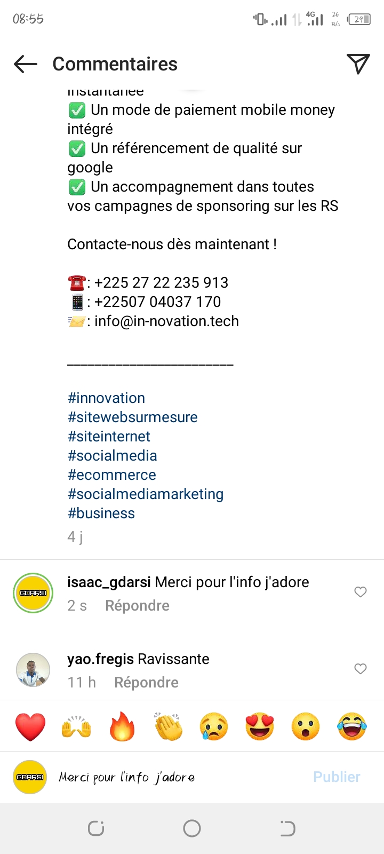Screen dimensions: 384x854
Task: Tap the Android home navigation circle
Action: 192,828
